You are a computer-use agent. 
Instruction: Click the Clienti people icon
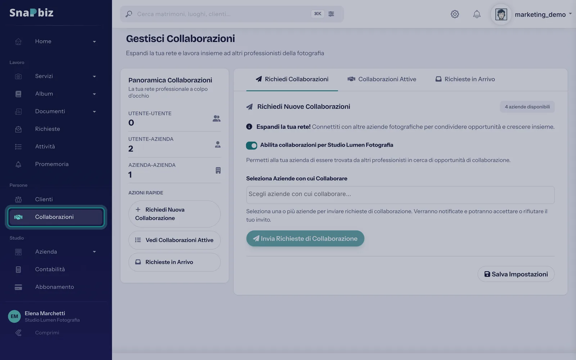click(18, 199)
